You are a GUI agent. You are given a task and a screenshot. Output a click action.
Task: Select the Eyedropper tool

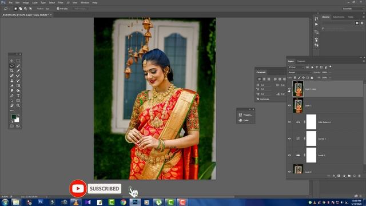[x=18, y=71]
